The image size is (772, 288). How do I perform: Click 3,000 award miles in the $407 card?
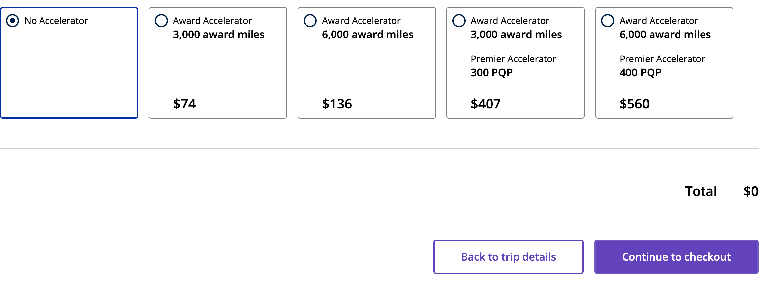(x=516, y=35)
